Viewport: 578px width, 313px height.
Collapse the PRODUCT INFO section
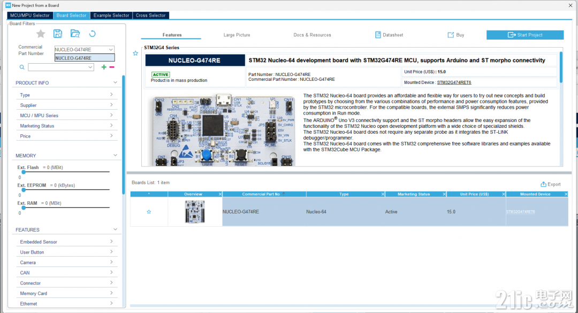point(115,82)
